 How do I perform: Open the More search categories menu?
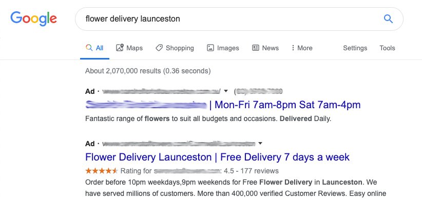302,48
